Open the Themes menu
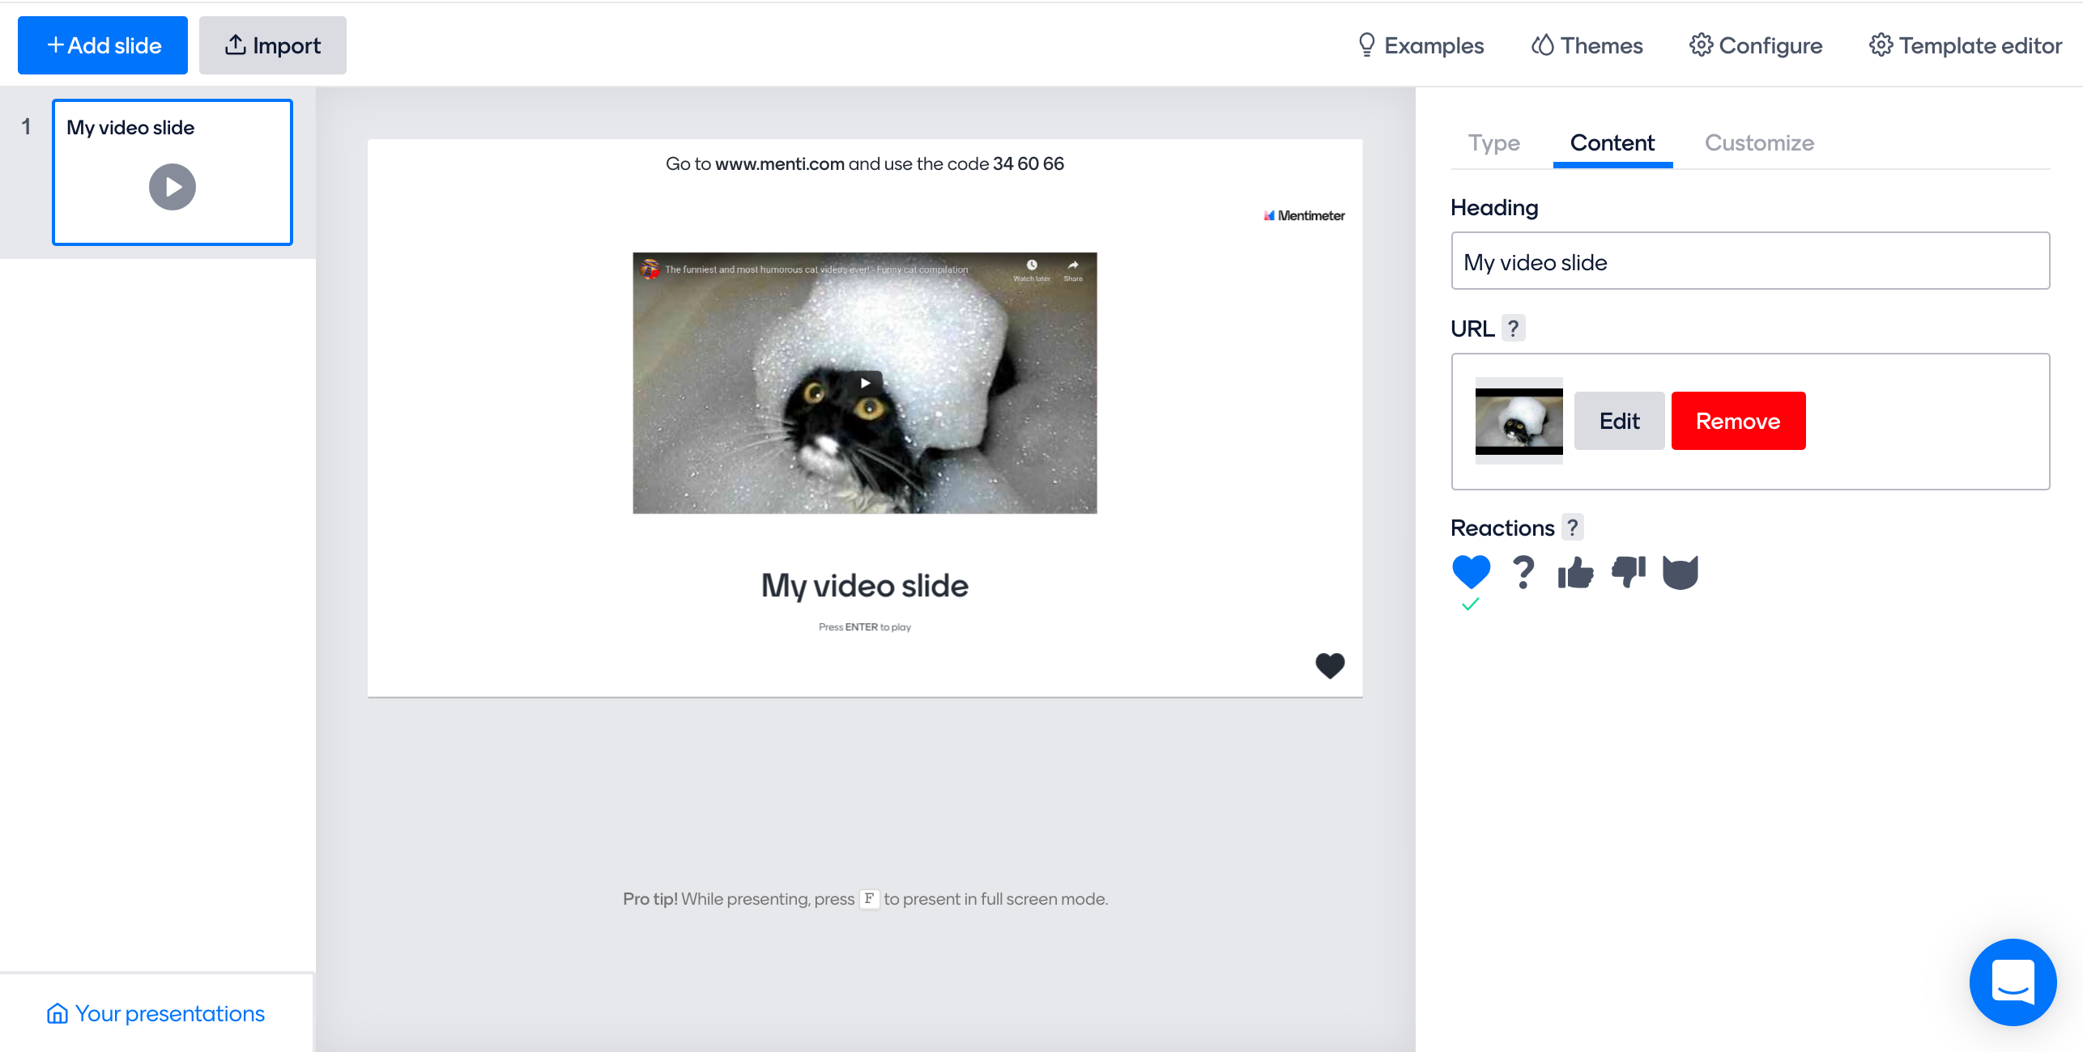Image resolution: width=2083 pixels, height=1052 pixels. 1587,45
